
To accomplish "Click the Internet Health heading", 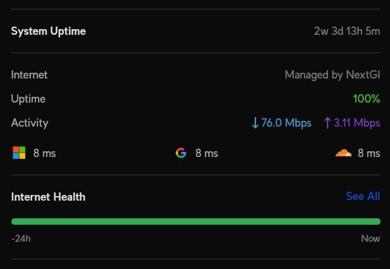I will pyautogui.click(x=48, y=197).
